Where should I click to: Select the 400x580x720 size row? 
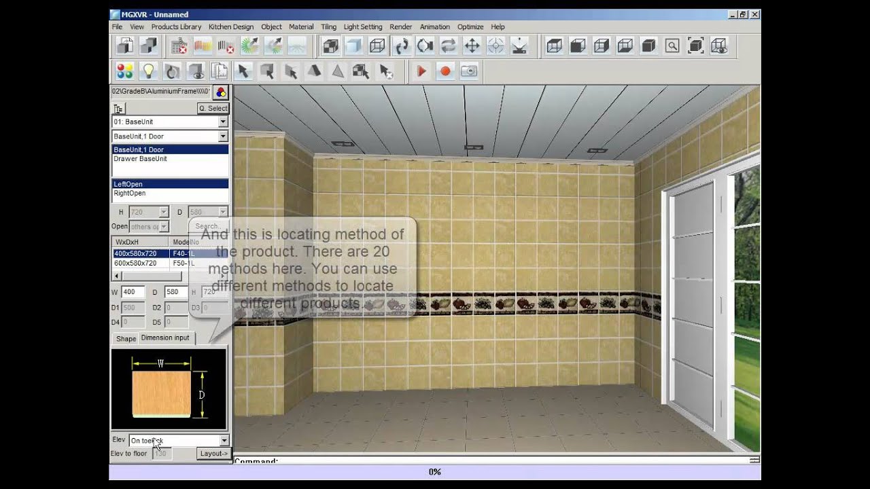[170, 253]
